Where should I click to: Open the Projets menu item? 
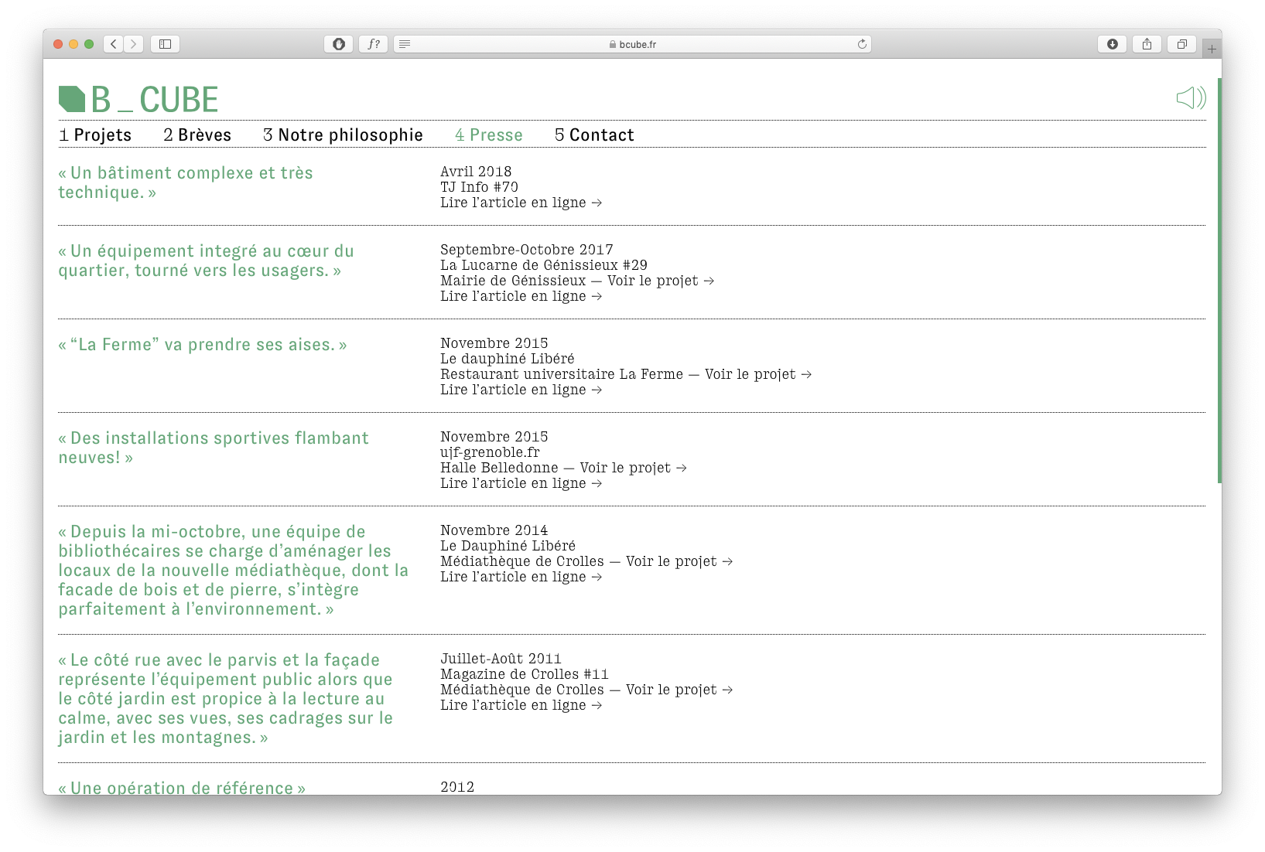95,135
